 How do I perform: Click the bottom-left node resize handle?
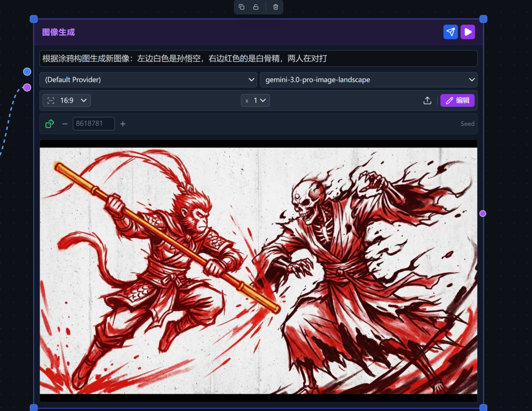tap(33, 408)
